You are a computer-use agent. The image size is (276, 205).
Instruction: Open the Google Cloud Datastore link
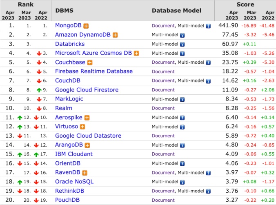[88, 136]
